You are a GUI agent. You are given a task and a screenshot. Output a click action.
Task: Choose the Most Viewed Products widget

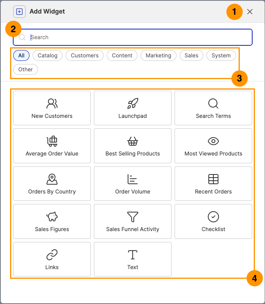[x=213, y=146]
